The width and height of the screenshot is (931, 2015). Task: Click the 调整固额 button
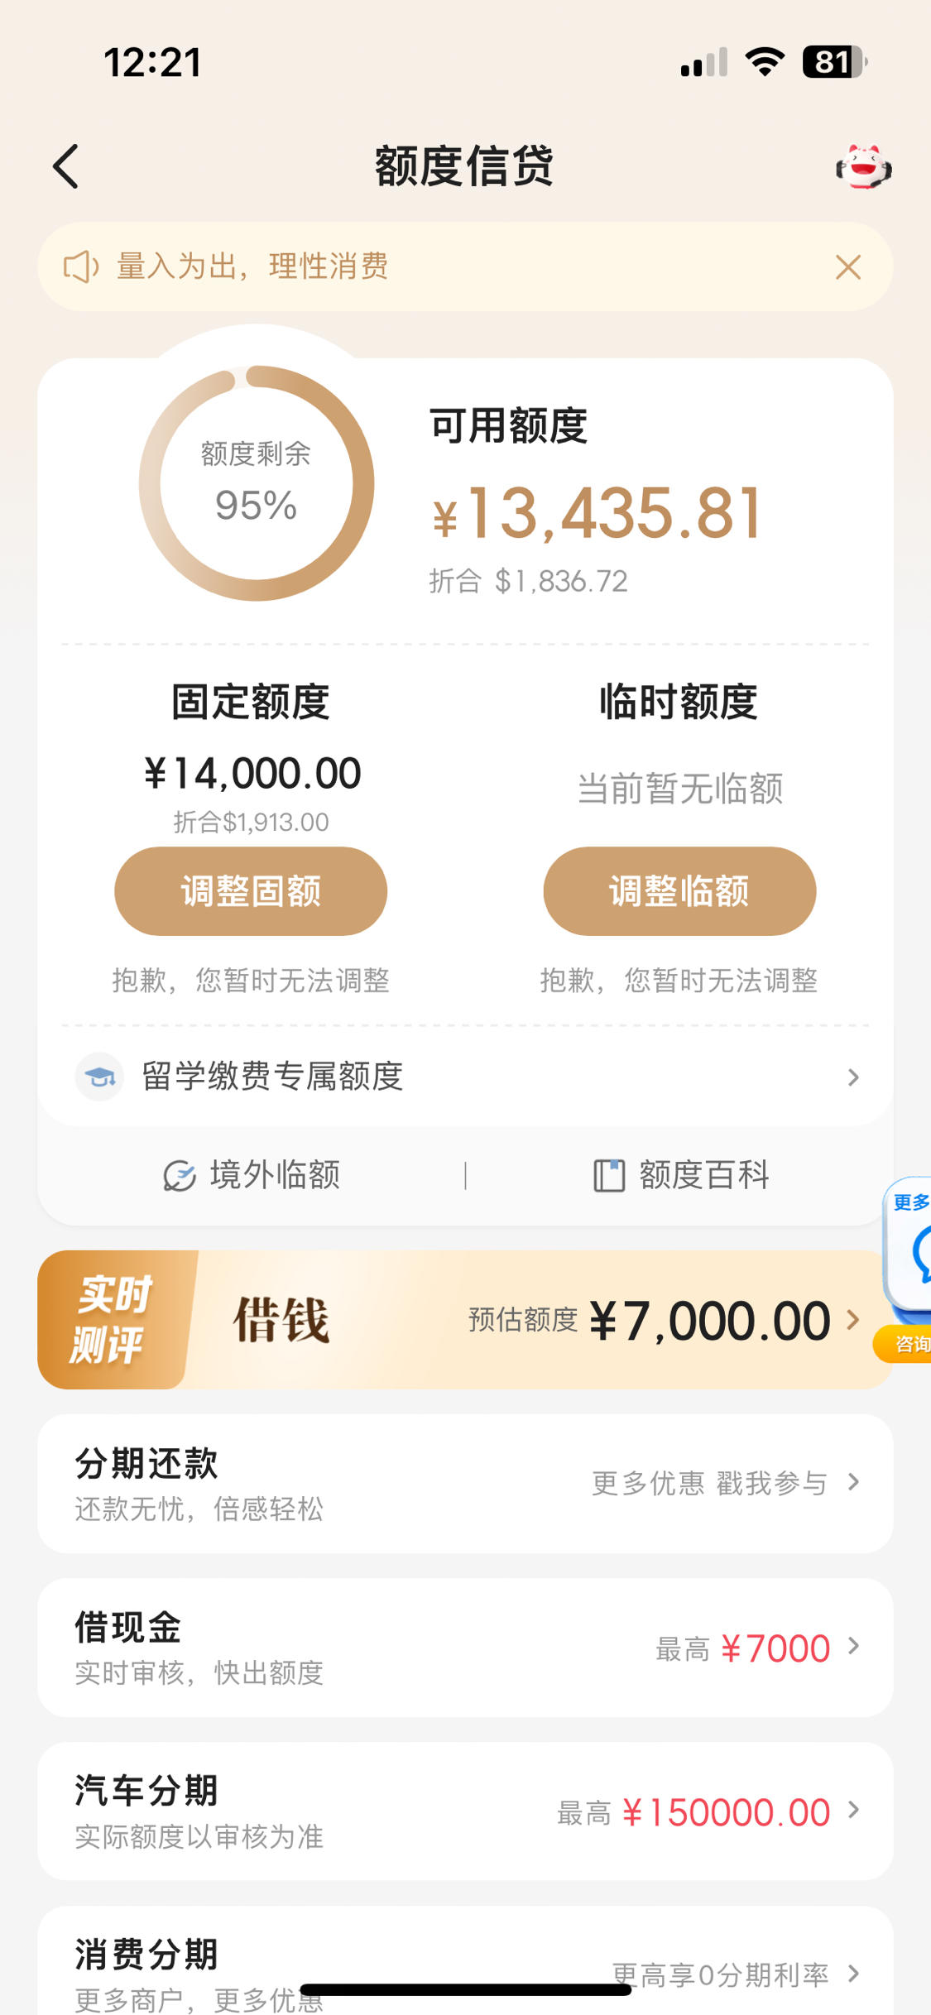point(251,891)
